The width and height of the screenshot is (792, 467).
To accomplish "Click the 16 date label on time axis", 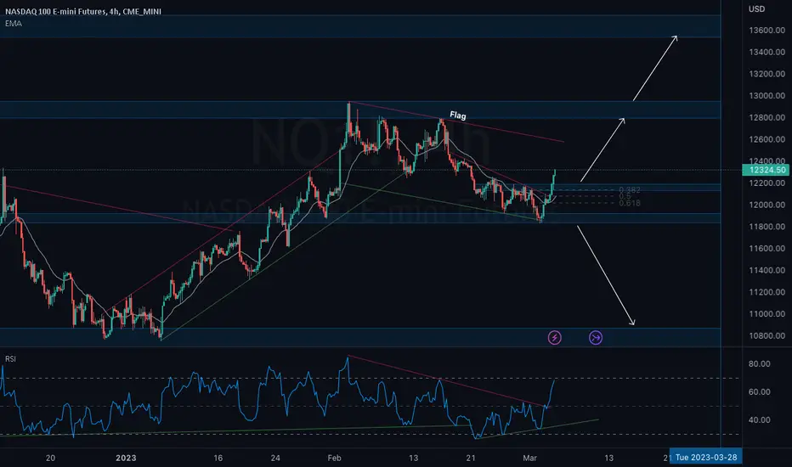I will [x=218, y=458].
